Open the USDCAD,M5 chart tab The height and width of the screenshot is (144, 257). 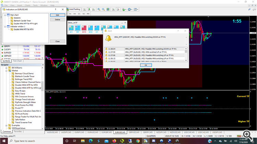click(x=203, y=132)
